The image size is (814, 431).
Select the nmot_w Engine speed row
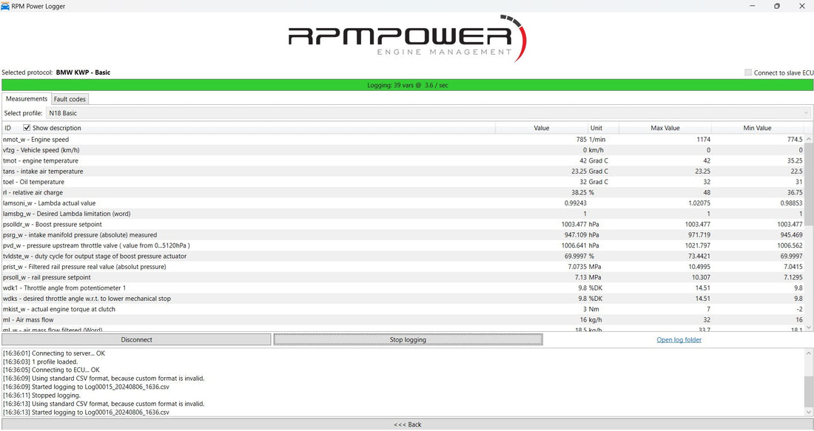coord(222,139)
